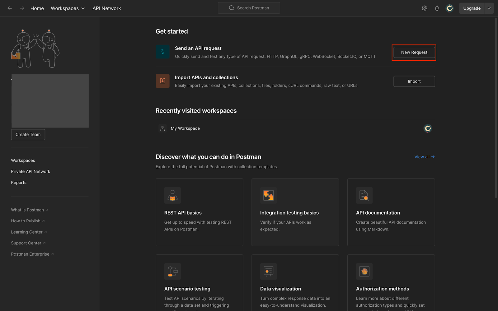Click the Import APIs and collections icon
Screen dimensions: 498x311
point(162,81)
